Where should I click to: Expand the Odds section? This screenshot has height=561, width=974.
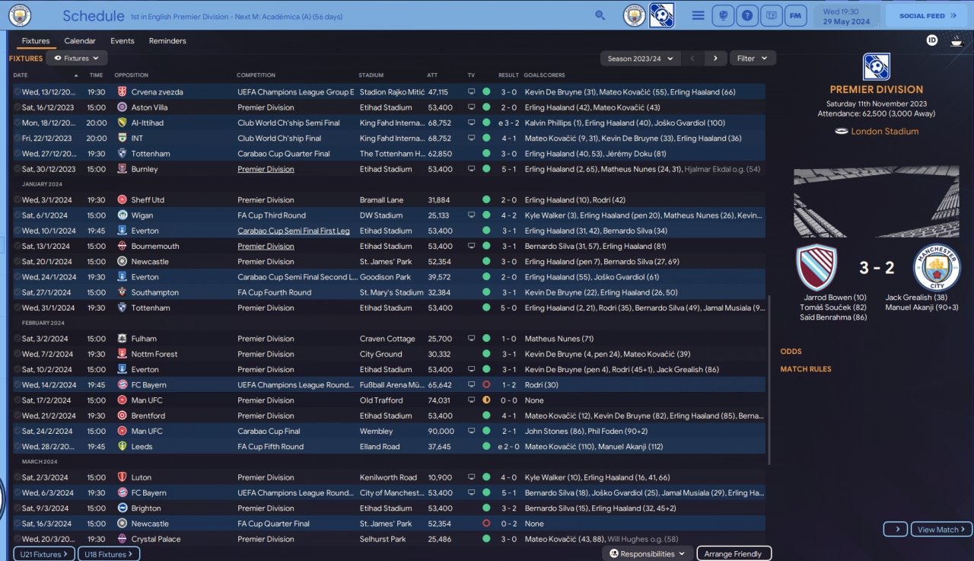click(x=791, y=352)
